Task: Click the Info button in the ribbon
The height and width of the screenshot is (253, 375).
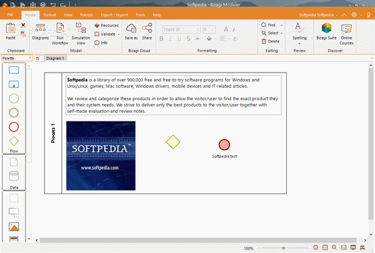Action: 101,43
